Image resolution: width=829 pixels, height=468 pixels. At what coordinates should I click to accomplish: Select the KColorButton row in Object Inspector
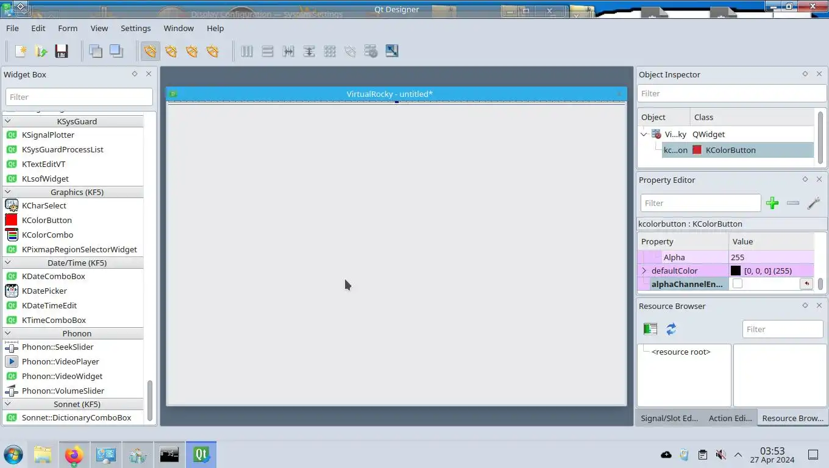(738, 150)
